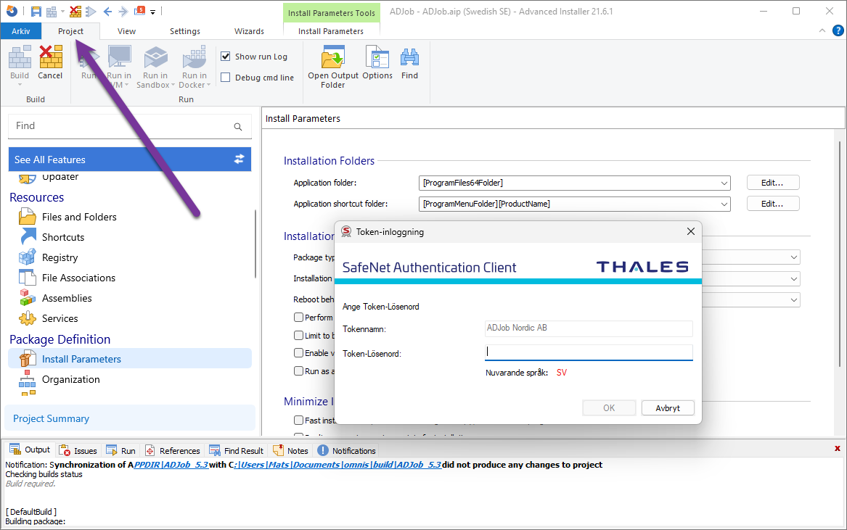Toggle the See All Features view switch

tap(239, 160)
